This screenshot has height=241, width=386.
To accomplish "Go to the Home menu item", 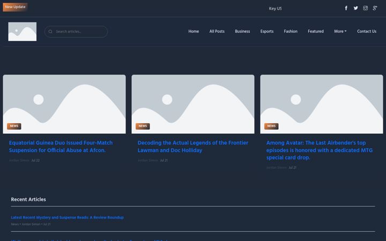I will pyautogui.click(x=194, y=31).
